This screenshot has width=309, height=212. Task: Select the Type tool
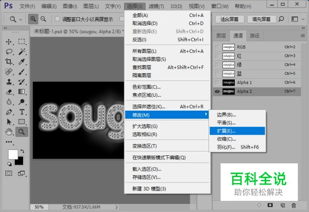click(x=22, y=112)
